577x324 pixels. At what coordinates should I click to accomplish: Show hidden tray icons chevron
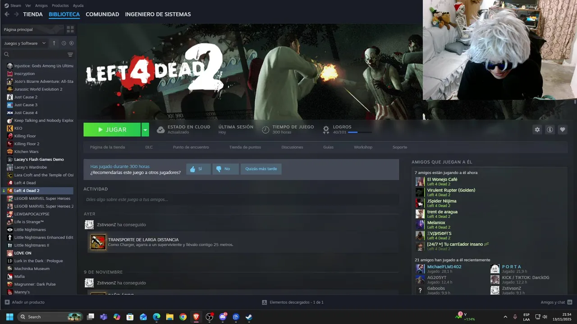505,317
